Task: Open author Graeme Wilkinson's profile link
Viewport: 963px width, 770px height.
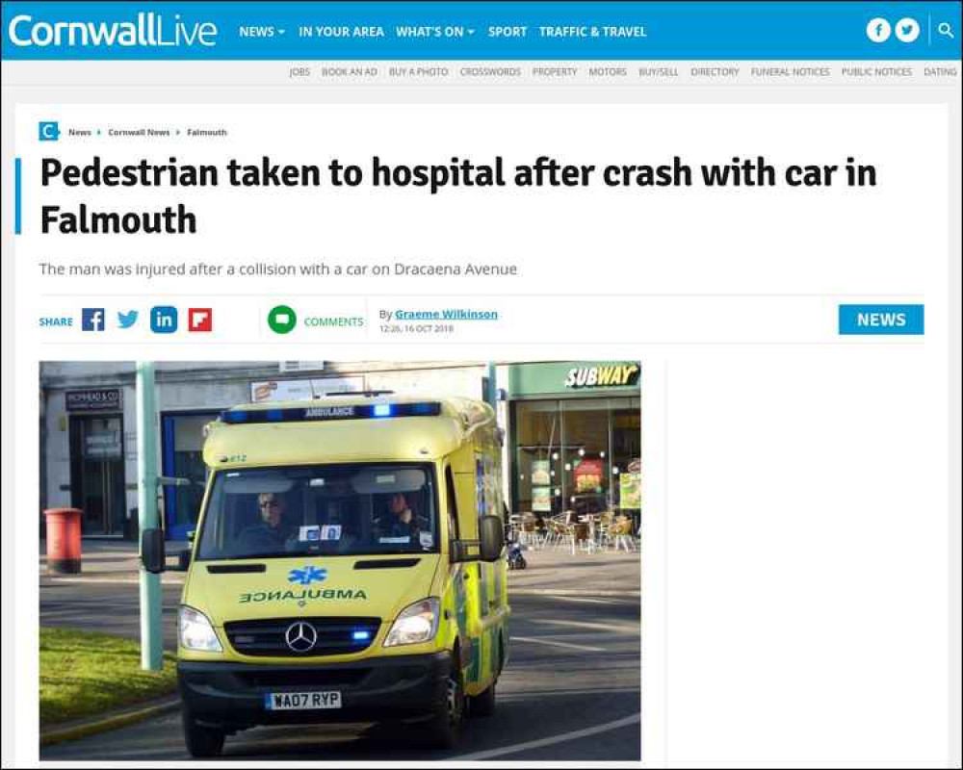Action: [447, 315]
